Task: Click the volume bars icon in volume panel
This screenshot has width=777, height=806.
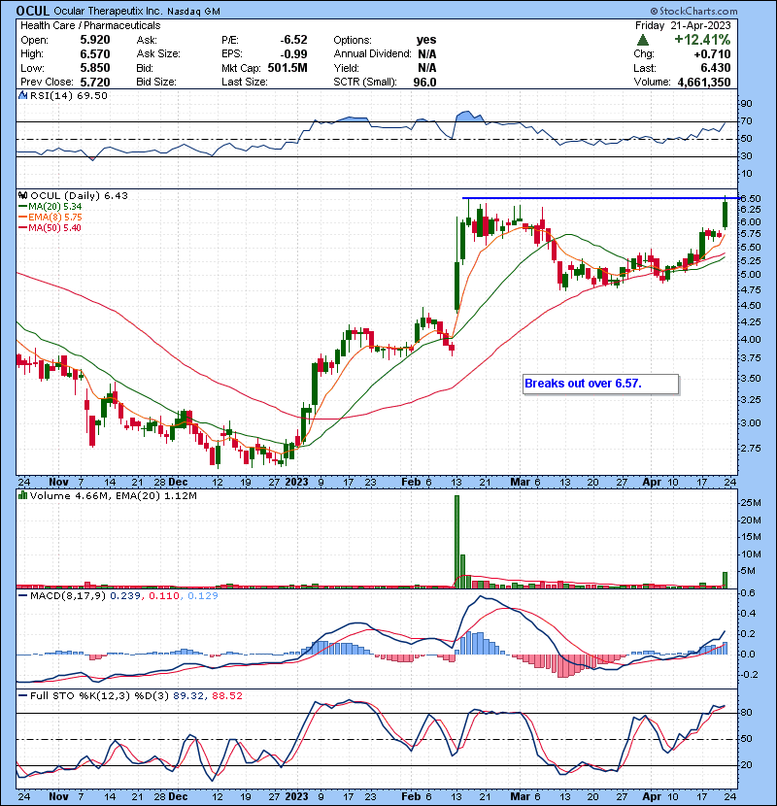Action: (x=22, y=495)
